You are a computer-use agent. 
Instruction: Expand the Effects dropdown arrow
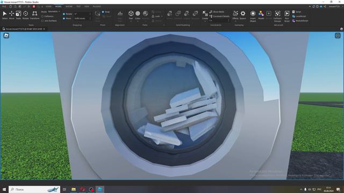tap(235, 21)
